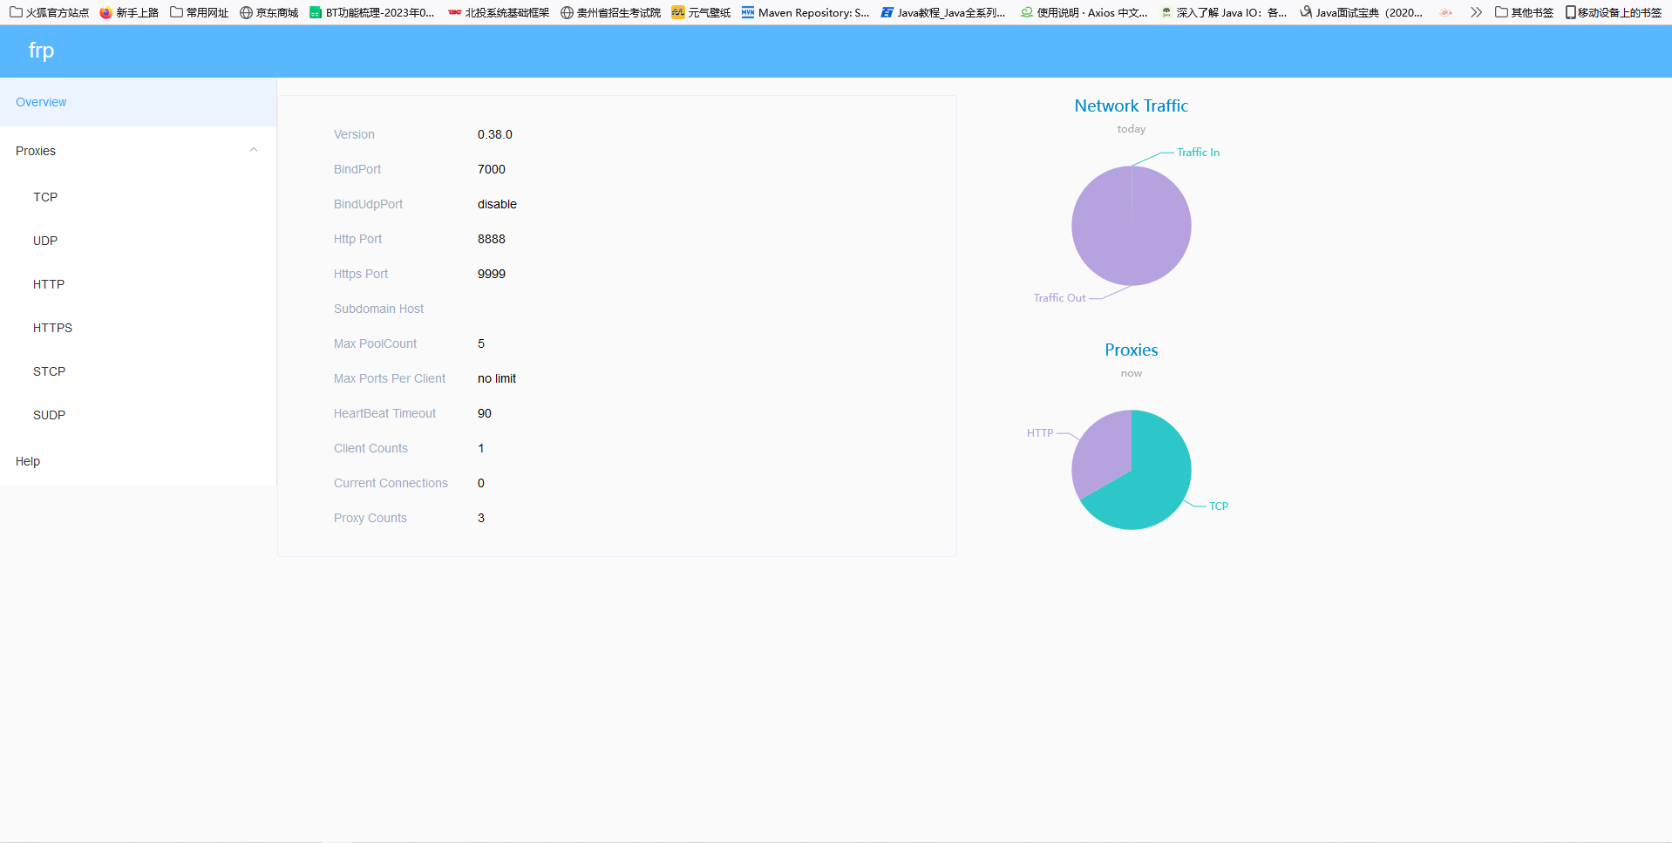Select the SUDP proxies item
The image size is (1672, 843).
[x=138, y=415]
